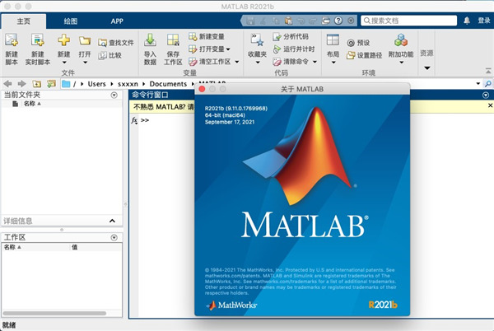Screen dimensions: 494x331
Task: Go up one folder level icon
Action: (36, 84)
